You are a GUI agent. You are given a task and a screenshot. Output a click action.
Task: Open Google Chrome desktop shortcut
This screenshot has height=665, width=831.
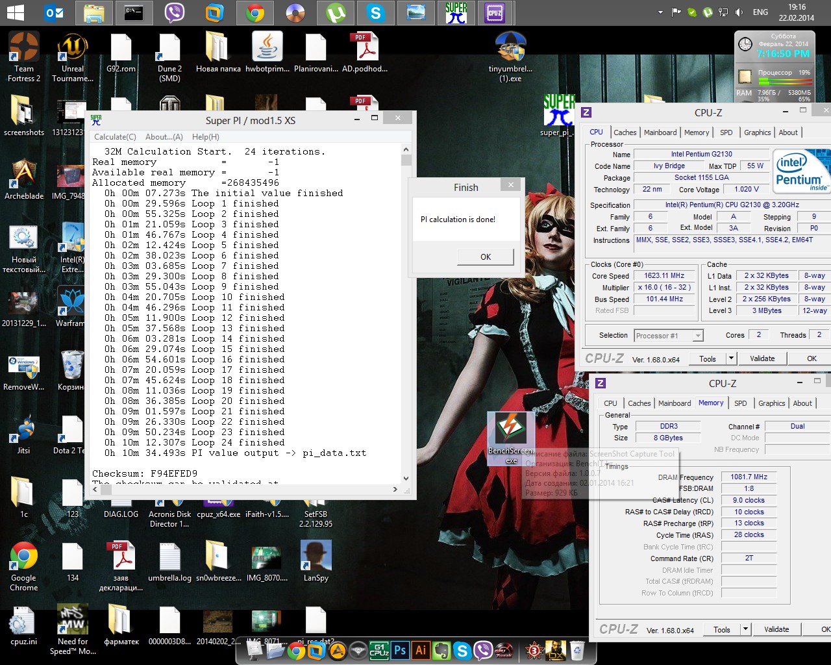tap(24, 566)
